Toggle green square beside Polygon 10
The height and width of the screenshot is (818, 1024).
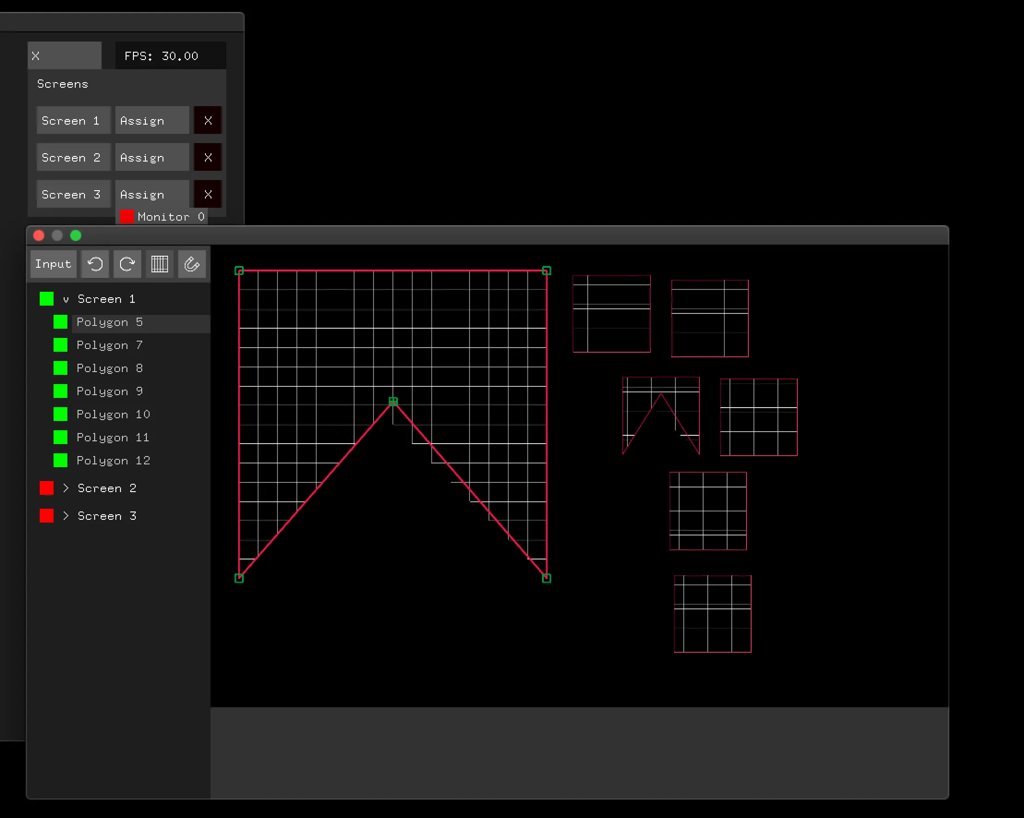(60, 414)
